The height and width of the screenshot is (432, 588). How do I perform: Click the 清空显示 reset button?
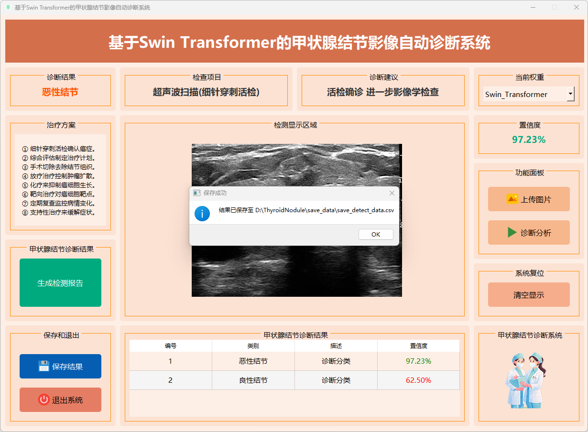click(x=529, y=295)
